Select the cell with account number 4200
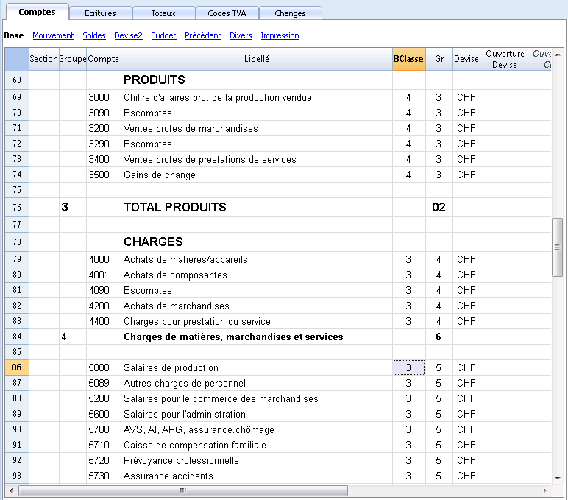The width and height of the screenshot is (568, 500). coord(104,306)
